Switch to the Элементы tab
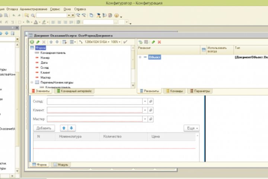The height and width of the screenshot is (179, 268). click(41, 91)
